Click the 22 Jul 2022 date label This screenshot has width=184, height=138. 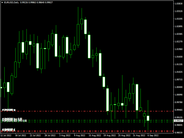35,135
